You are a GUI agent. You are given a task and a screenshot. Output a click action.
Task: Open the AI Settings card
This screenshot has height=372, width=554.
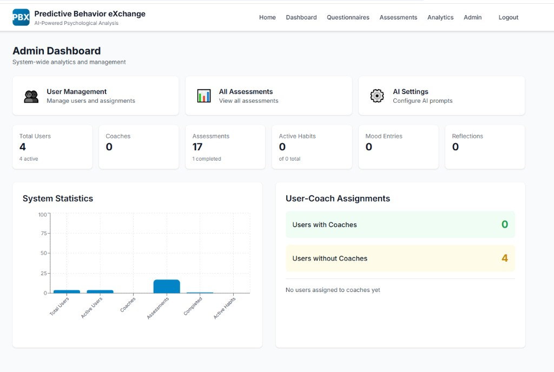click(x=441, y=96)
